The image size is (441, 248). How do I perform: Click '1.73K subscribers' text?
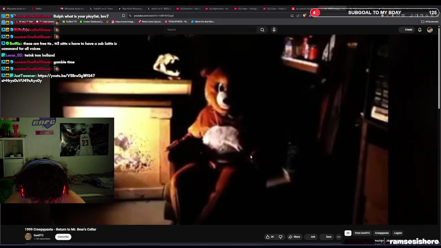[42, 239]
